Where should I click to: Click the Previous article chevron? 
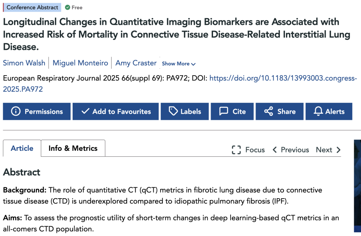291,150
